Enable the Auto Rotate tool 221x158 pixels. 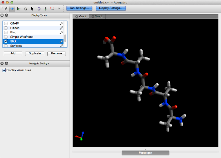click(x=39, y=8)
